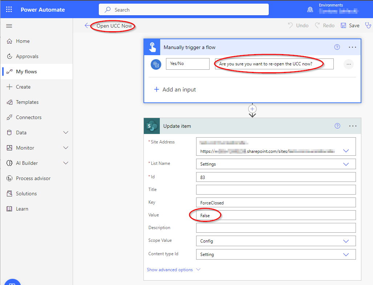Click the Redo button label

(329, 25)
